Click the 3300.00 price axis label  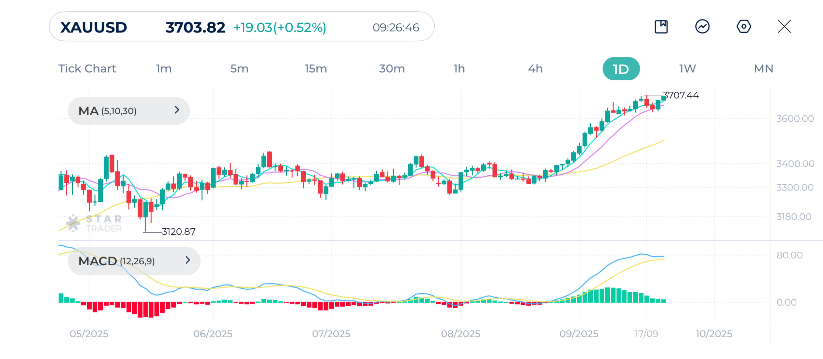tap(795, 188)
